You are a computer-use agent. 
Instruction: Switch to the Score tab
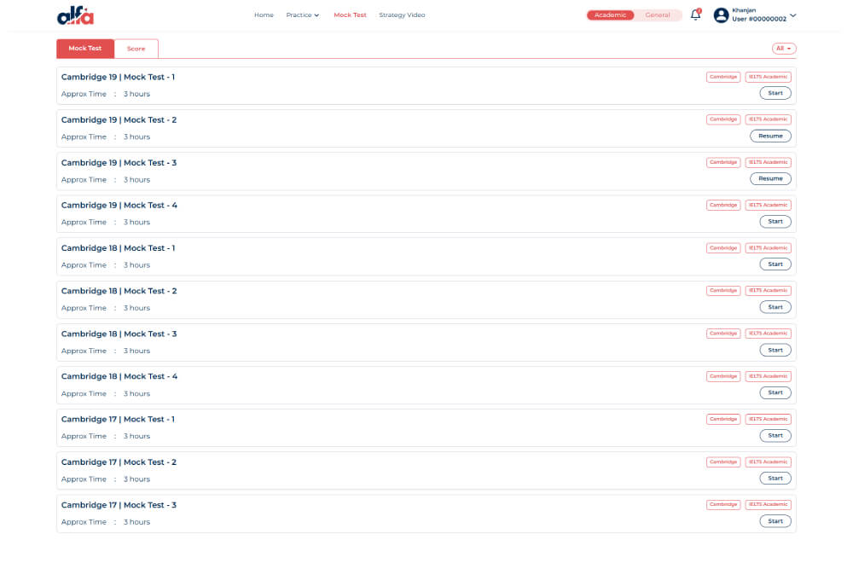tap(136, 49)
